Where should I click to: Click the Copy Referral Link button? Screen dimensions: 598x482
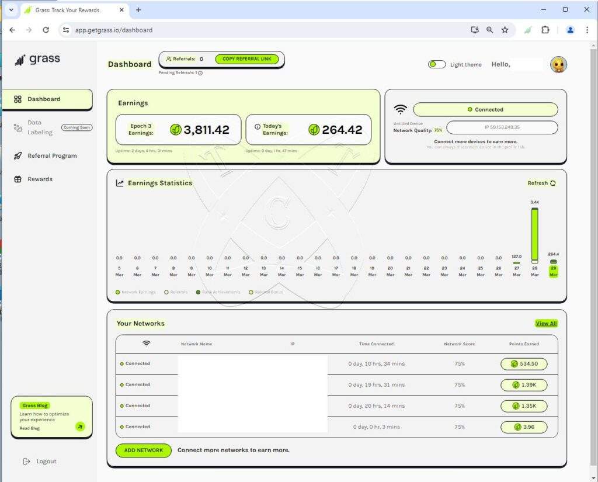tap(247, 59)
